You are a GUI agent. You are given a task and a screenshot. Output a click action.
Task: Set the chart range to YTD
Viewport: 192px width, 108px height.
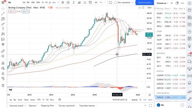[x=39, y=100]
